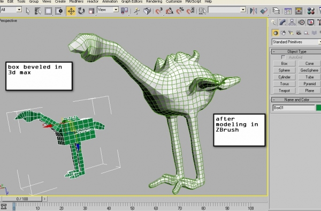Open the Tools menu
321x211 pixels.
pyautogui.click(x=21, y=2)
